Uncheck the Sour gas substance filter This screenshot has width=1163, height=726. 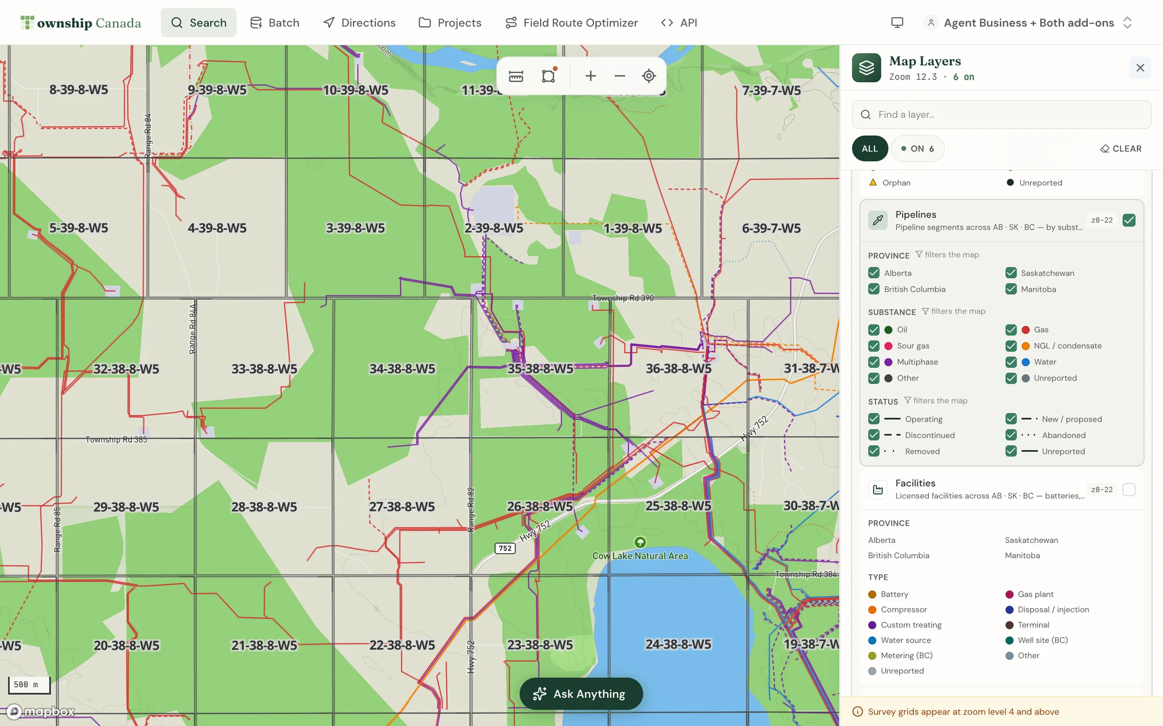(x=874, y=346)
